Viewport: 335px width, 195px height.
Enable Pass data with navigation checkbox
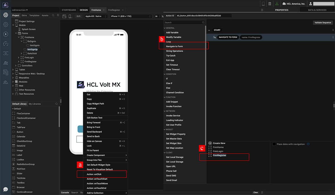point(274,144)
